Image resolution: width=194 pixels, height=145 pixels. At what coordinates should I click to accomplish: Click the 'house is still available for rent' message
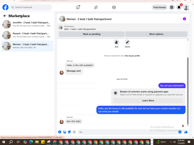(x=141, y=110)
